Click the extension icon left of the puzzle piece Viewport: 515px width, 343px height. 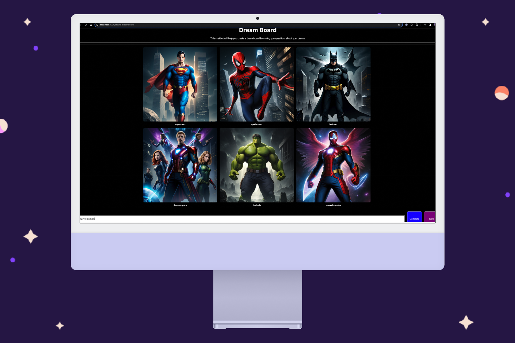pyautogui.click(x=412, y=25)
